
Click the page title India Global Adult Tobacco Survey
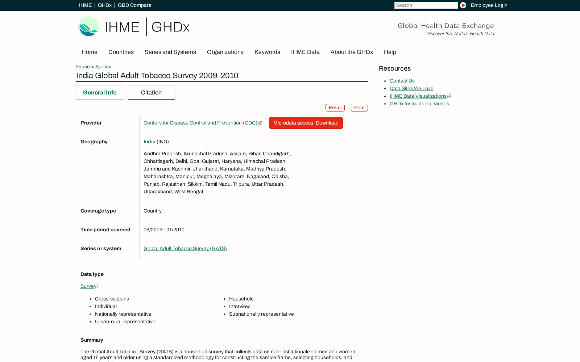pyautogui.click(x=157, y=76)
